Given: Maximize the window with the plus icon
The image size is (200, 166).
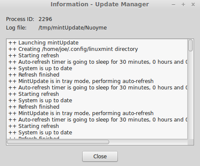Looking at the screenshot, I should pyautogui.click(x=183, y=5).
